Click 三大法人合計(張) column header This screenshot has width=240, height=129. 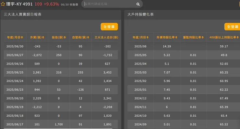[x=106, y=37]
